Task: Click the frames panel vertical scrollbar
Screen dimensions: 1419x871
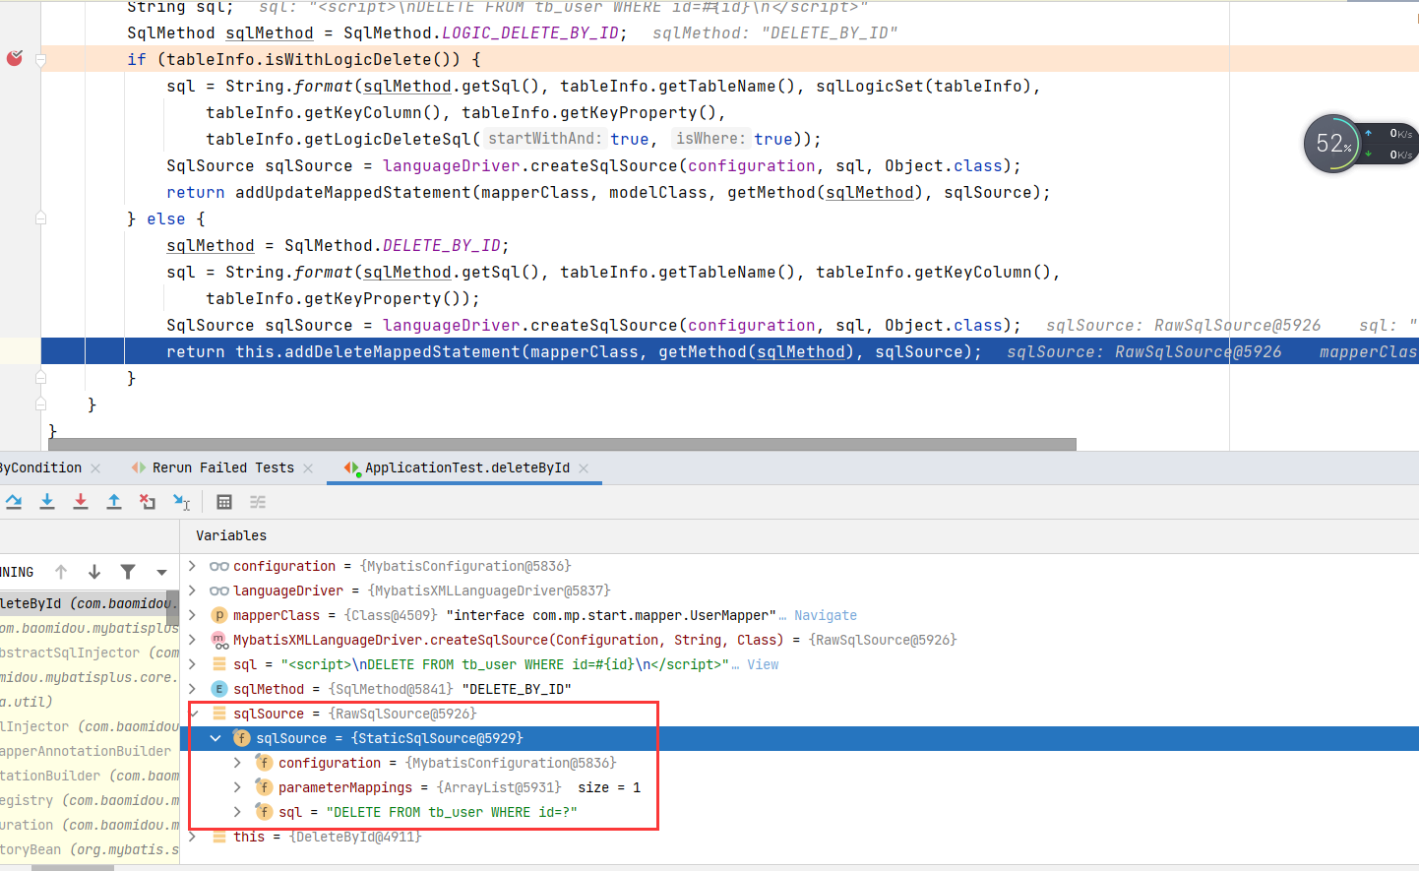Action: click(173, 608)
